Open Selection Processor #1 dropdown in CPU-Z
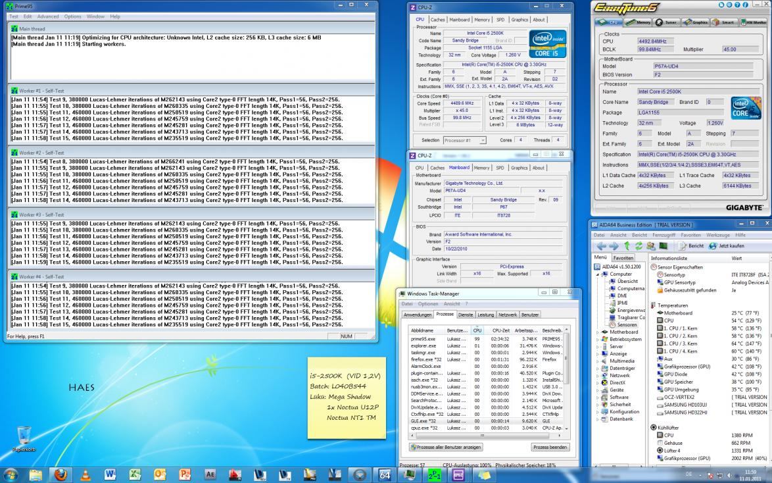This screenshot has height=483, width=772. click(464, 140)
